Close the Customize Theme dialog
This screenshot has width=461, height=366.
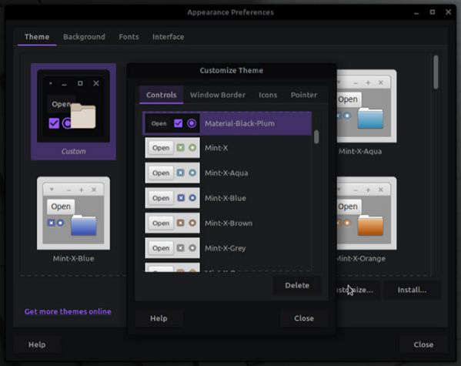point(304,318)
